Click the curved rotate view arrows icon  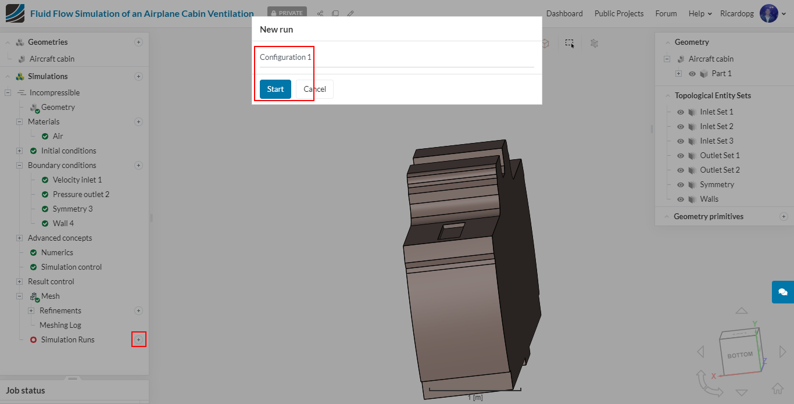tap(708, 383)
